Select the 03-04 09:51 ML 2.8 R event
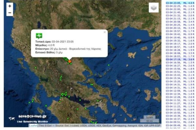Viewport: 196px width, 130px height. pyautogui.click(x=180, y=122)
